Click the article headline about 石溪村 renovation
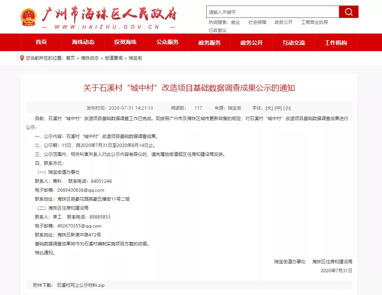Image resolution: width=382 pixels, height=295 pixels. click(x=189, y=88)
